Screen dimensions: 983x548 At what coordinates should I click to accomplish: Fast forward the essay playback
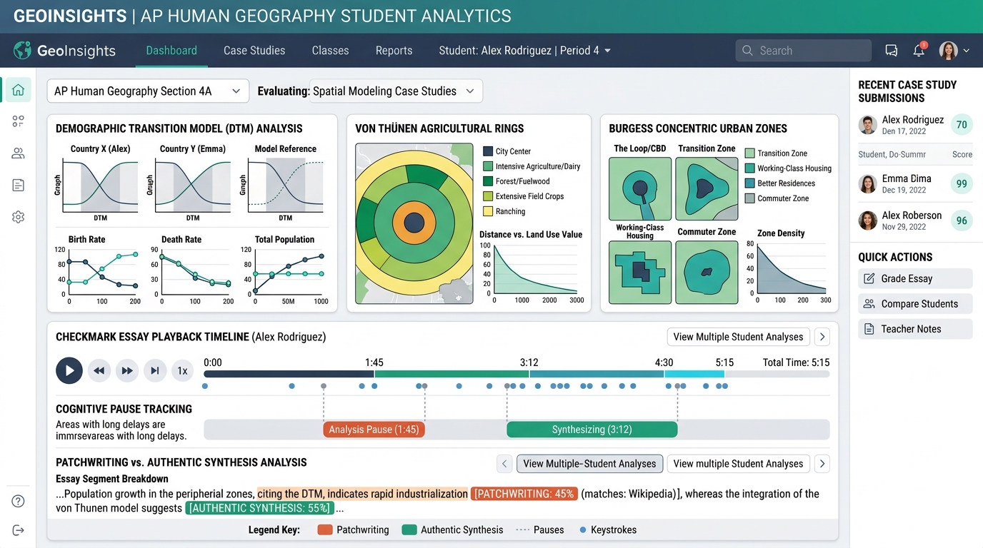(x=127, y=371)
